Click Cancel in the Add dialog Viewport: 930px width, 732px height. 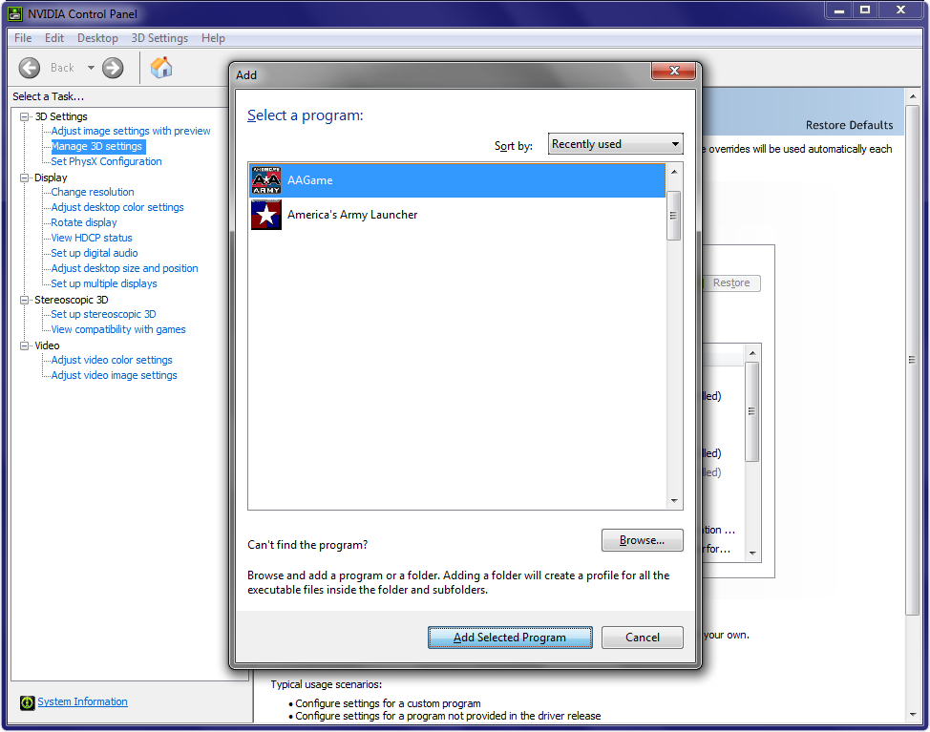coord(643,638)
